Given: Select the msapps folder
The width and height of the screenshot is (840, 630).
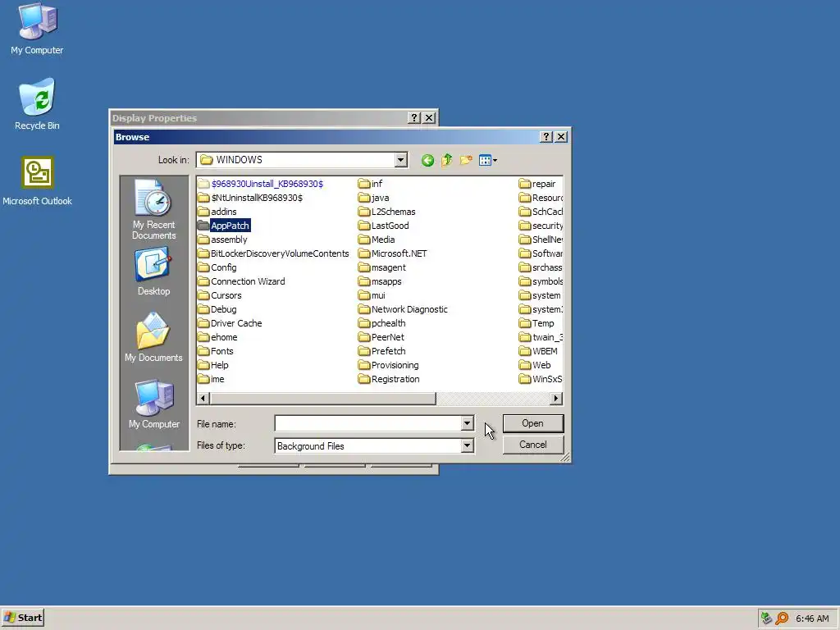Looking at the screenshot, I should click(381, 281).
